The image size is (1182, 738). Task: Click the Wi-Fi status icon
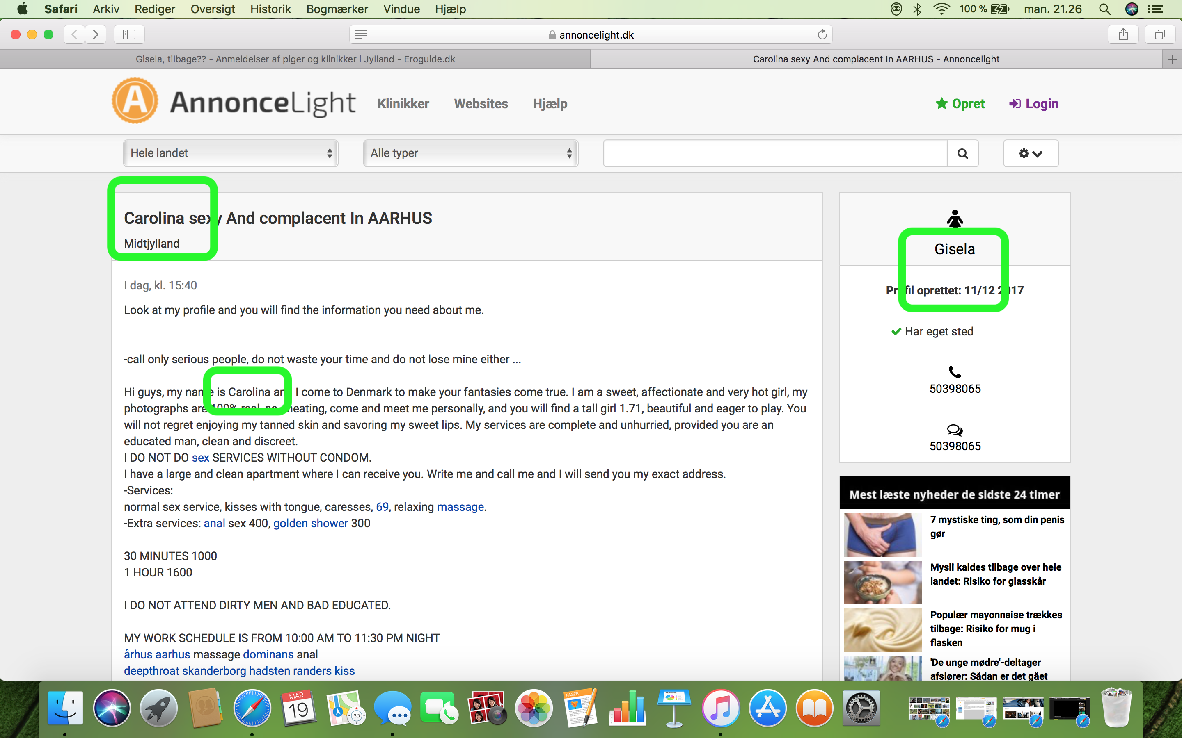tap(941, 9)
